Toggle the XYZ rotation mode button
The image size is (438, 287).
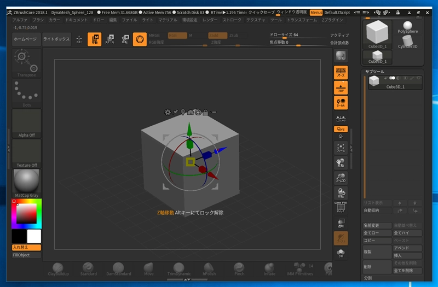click(x=341, y=129)
